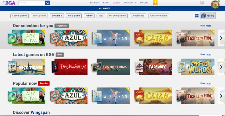This screenshot has width=225, height=116.
Task: Open the 12 Chip Trick banner
Action: [113, 67]
